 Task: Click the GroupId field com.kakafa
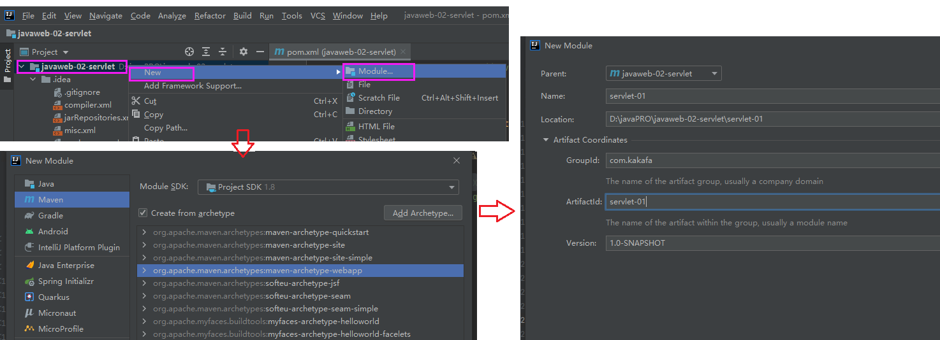(x=773, y=160)
